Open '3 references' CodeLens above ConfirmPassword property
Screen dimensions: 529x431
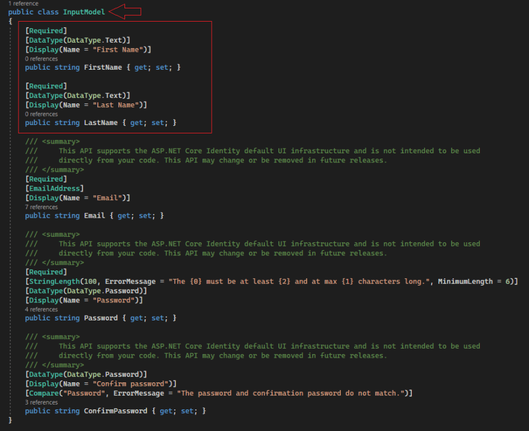(x=41, y=402)
